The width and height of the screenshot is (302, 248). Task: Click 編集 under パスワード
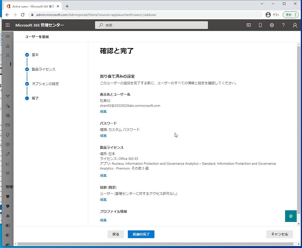coord(103,136)
